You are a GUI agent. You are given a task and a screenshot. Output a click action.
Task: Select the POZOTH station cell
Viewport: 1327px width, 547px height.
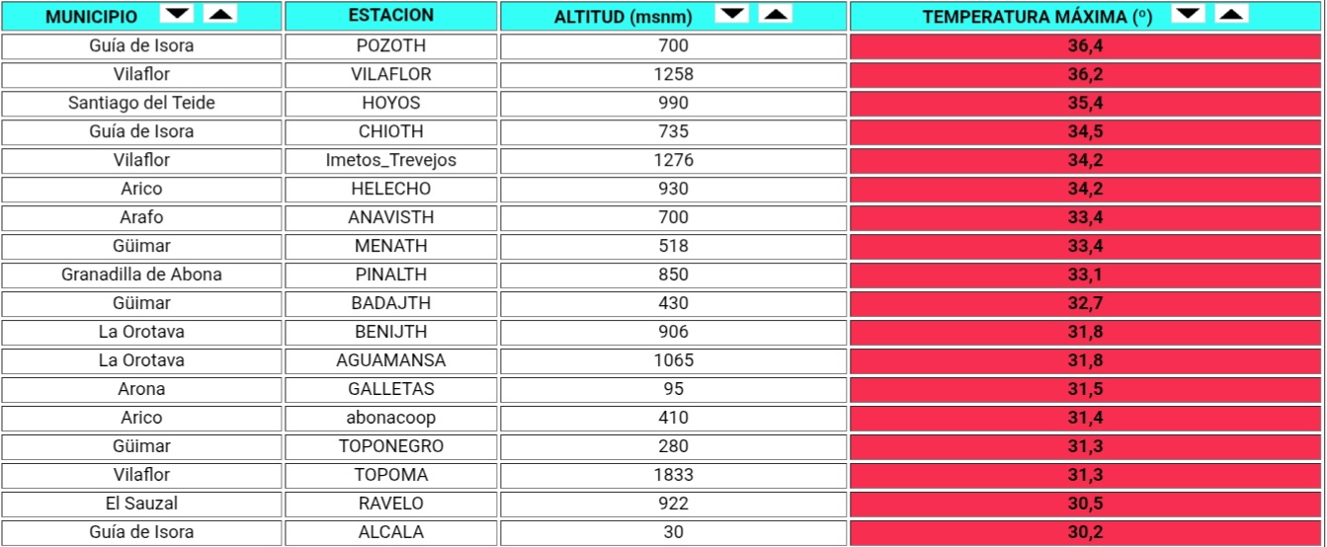pos(391,46)
